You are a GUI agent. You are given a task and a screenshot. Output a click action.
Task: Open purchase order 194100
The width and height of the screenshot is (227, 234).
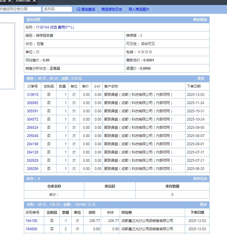pyautogui.click(x=31, y=221)
